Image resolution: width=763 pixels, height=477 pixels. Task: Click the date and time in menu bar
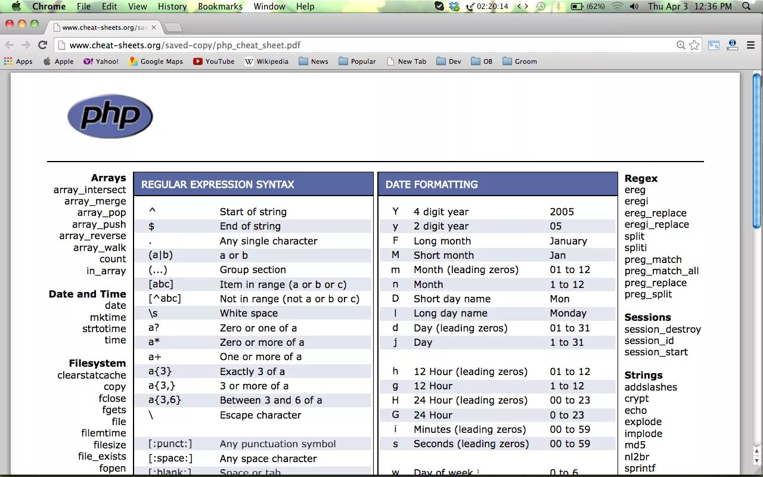click(690, 7)
